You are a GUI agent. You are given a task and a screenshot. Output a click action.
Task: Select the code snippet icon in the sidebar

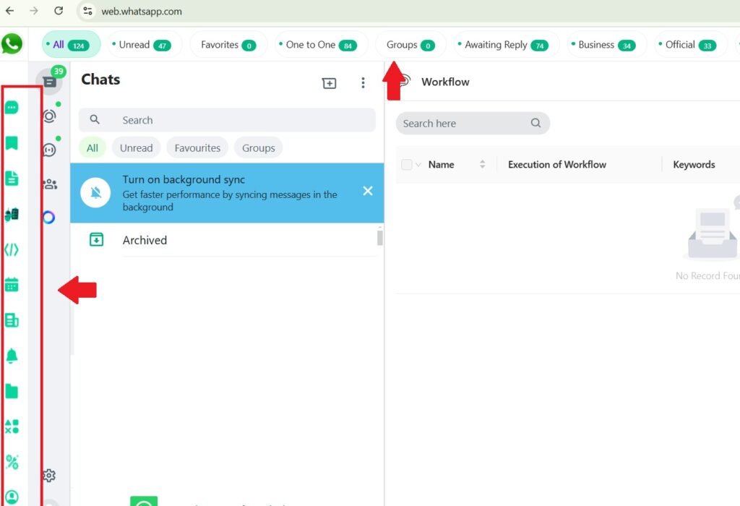[x=12, y=249]
